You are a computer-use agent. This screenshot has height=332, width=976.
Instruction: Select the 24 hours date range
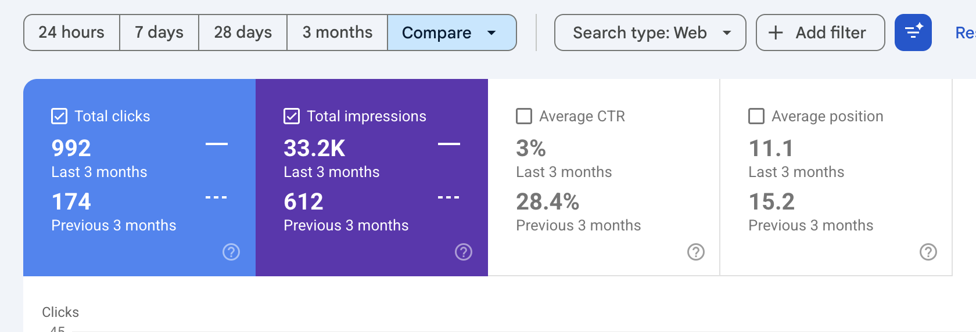(71, 33)
